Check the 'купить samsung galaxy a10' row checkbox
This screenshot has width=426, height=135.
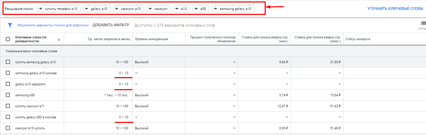point(8,62)
